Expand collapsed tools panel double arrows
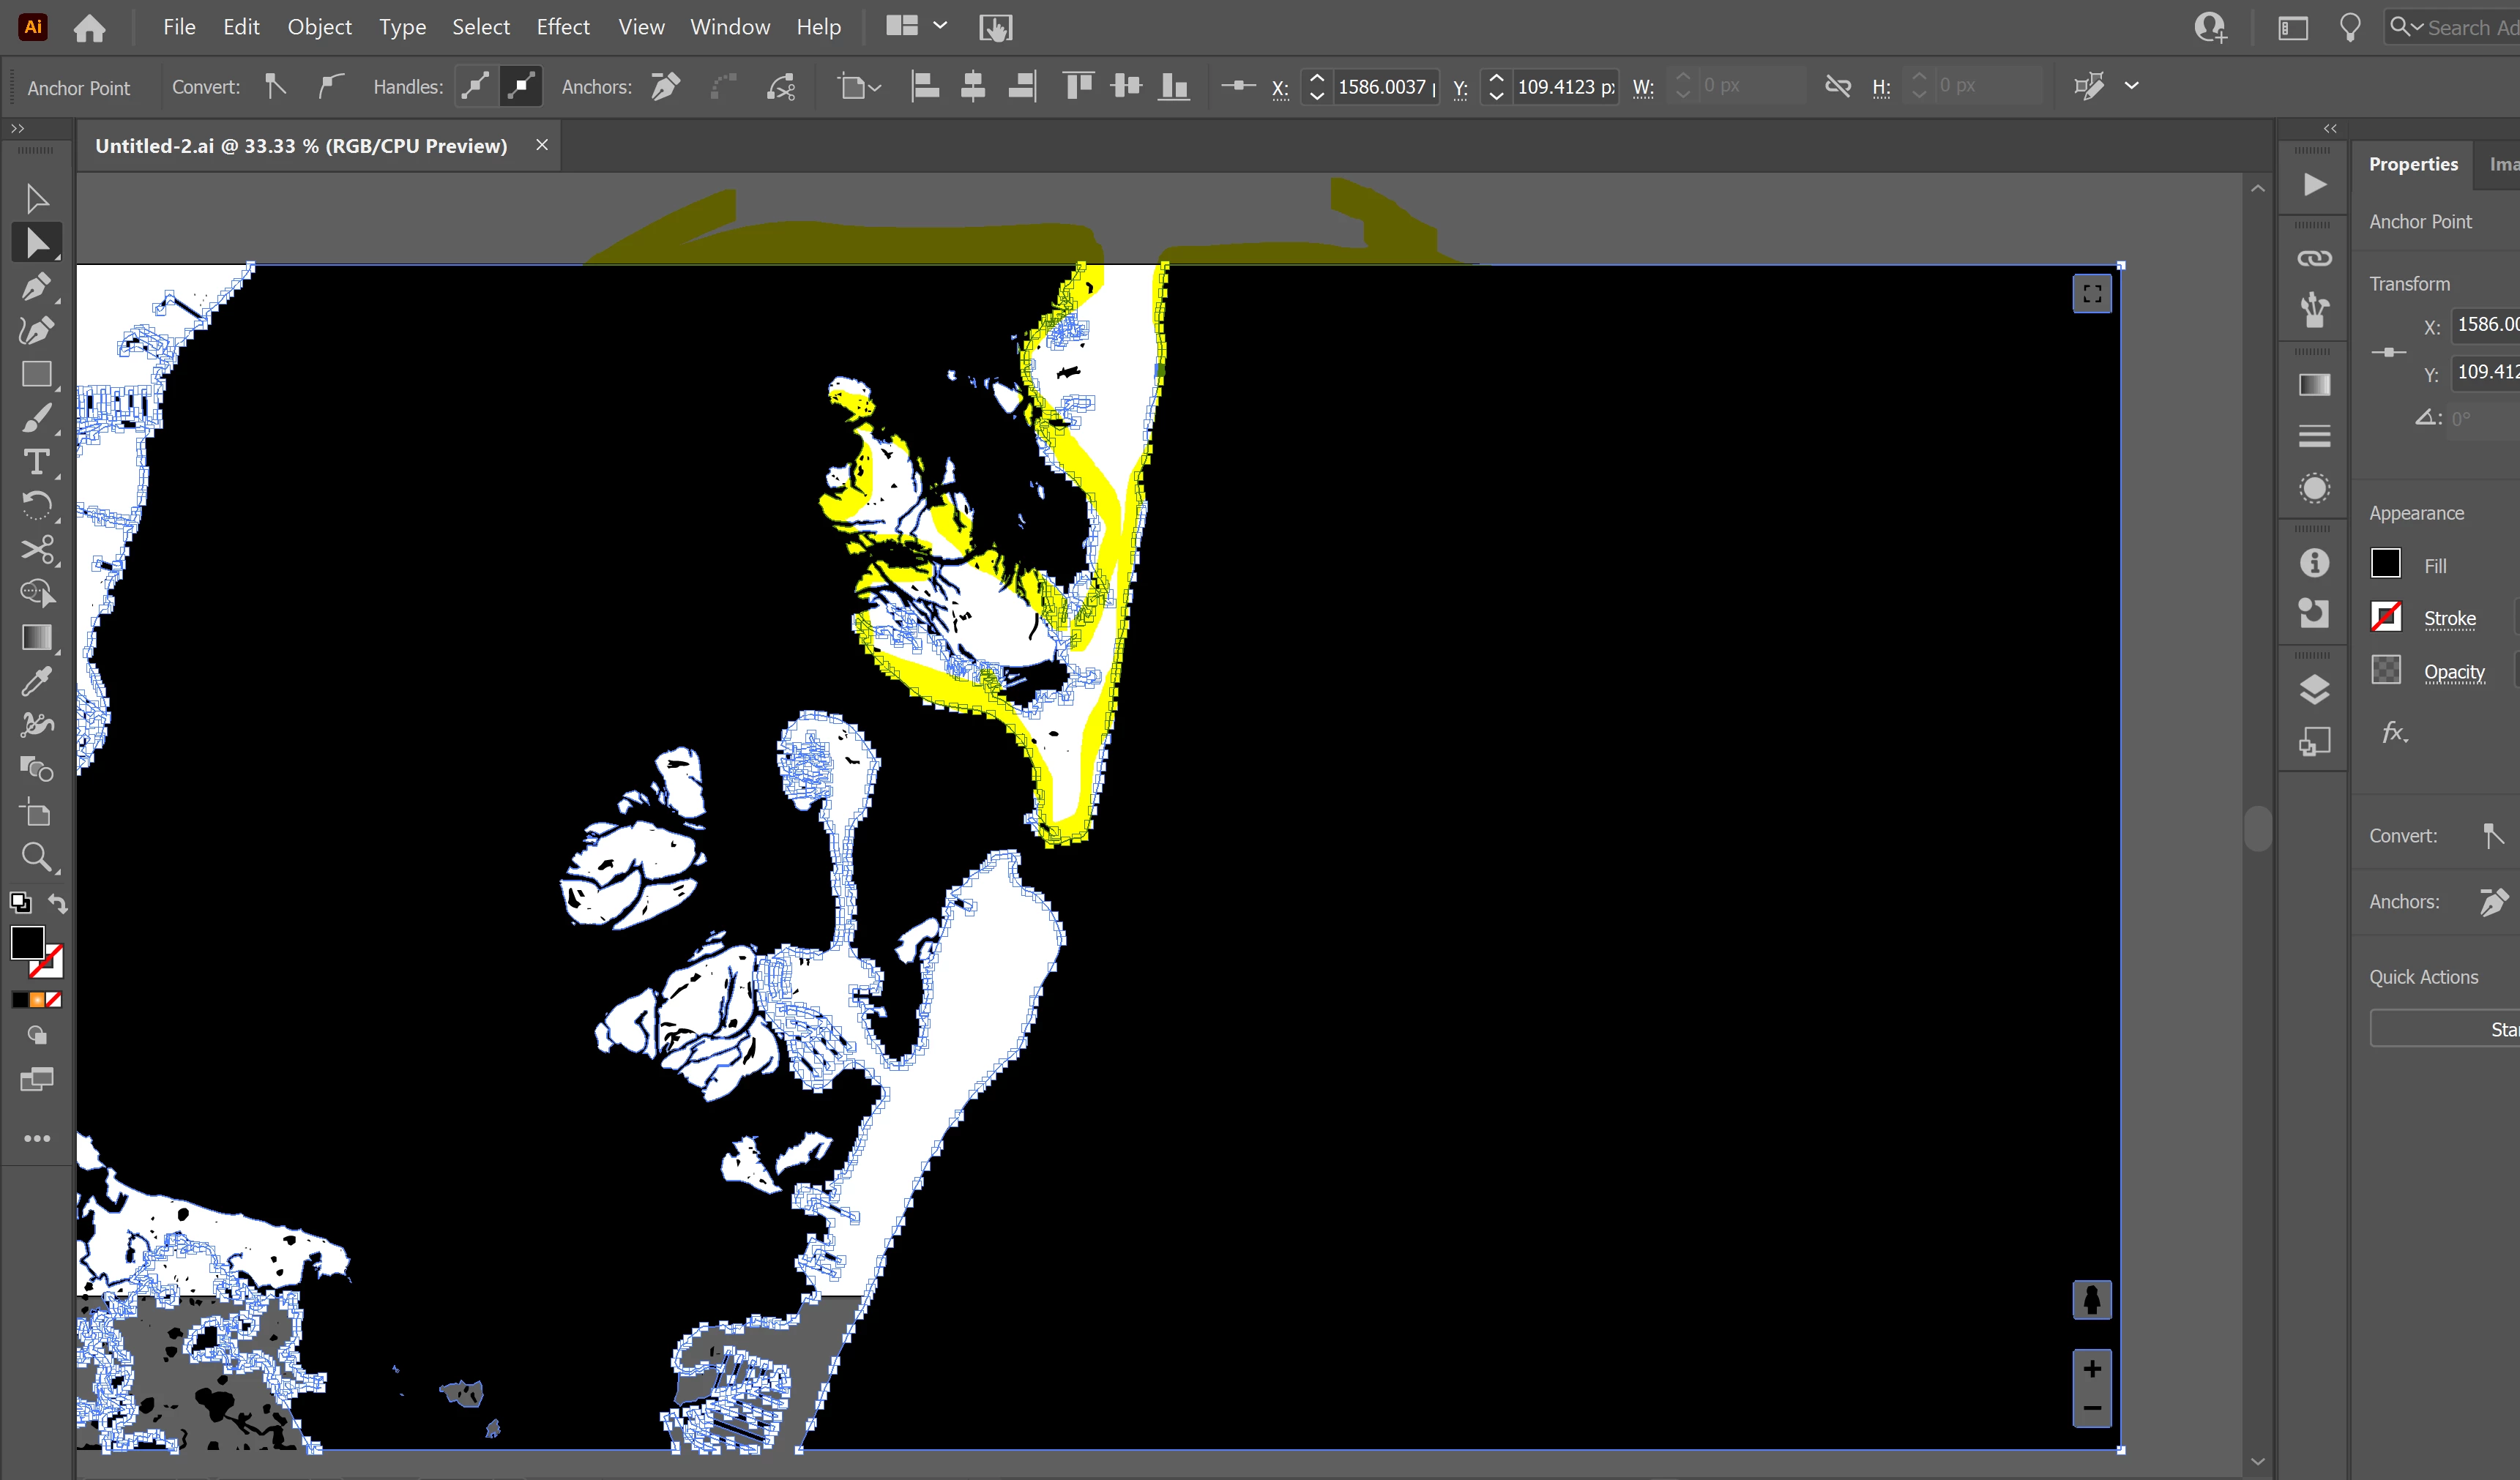The height and width of the screenshot is (1480, 2520). pos(17,128)
